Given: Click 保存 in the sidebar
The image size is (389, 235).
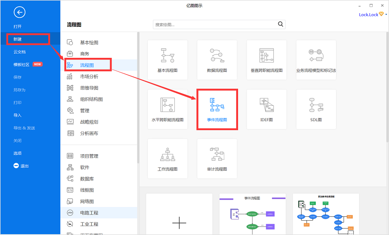Looking at the screenshot, I should pos(18,77).
